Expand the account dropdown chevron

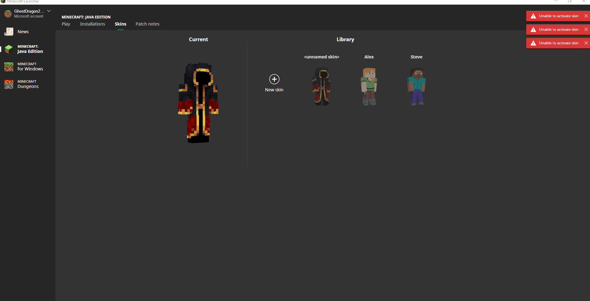coord(49,11)
